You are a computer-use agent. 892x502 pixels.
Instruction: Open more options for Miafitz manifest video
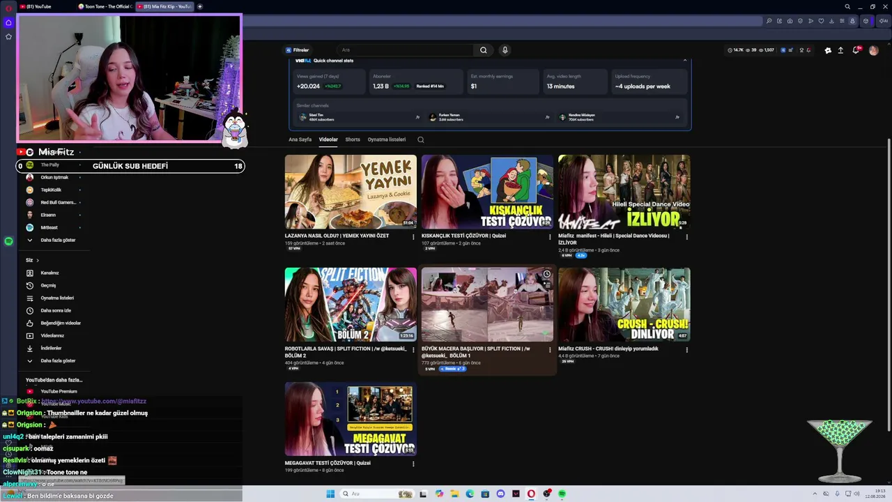tap(687, 237)
